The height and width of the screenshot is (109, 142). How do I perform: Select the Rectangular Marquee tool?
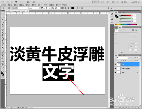(3, 17)
